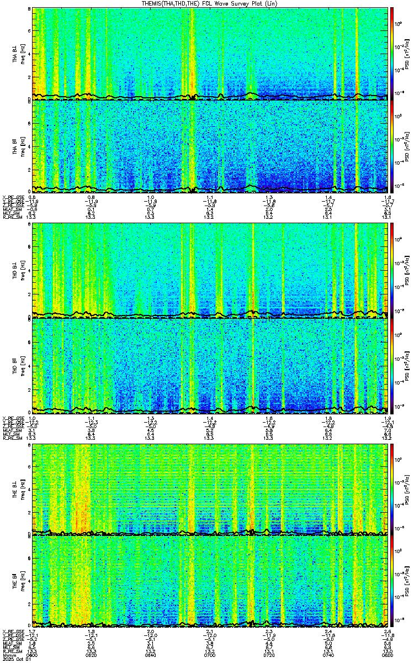This screenshot has height=663, width=414.
Task: Click the THA B∥ PSD color bar
Action: click(x=392, y=146)
